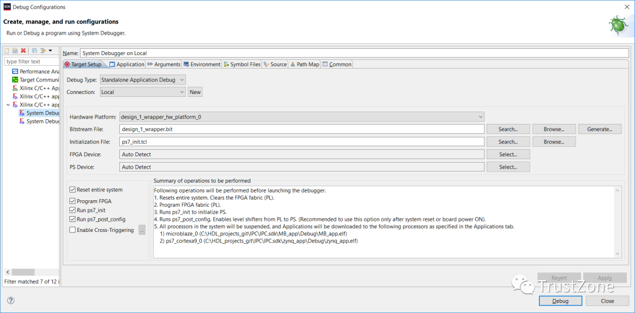This screenshot has height=313, width=635.
Task: Click Browse for Initialization File
Action: [554, 142]
